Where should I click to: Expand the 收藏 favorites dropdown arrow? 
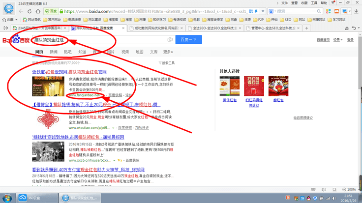coord(16,20)
